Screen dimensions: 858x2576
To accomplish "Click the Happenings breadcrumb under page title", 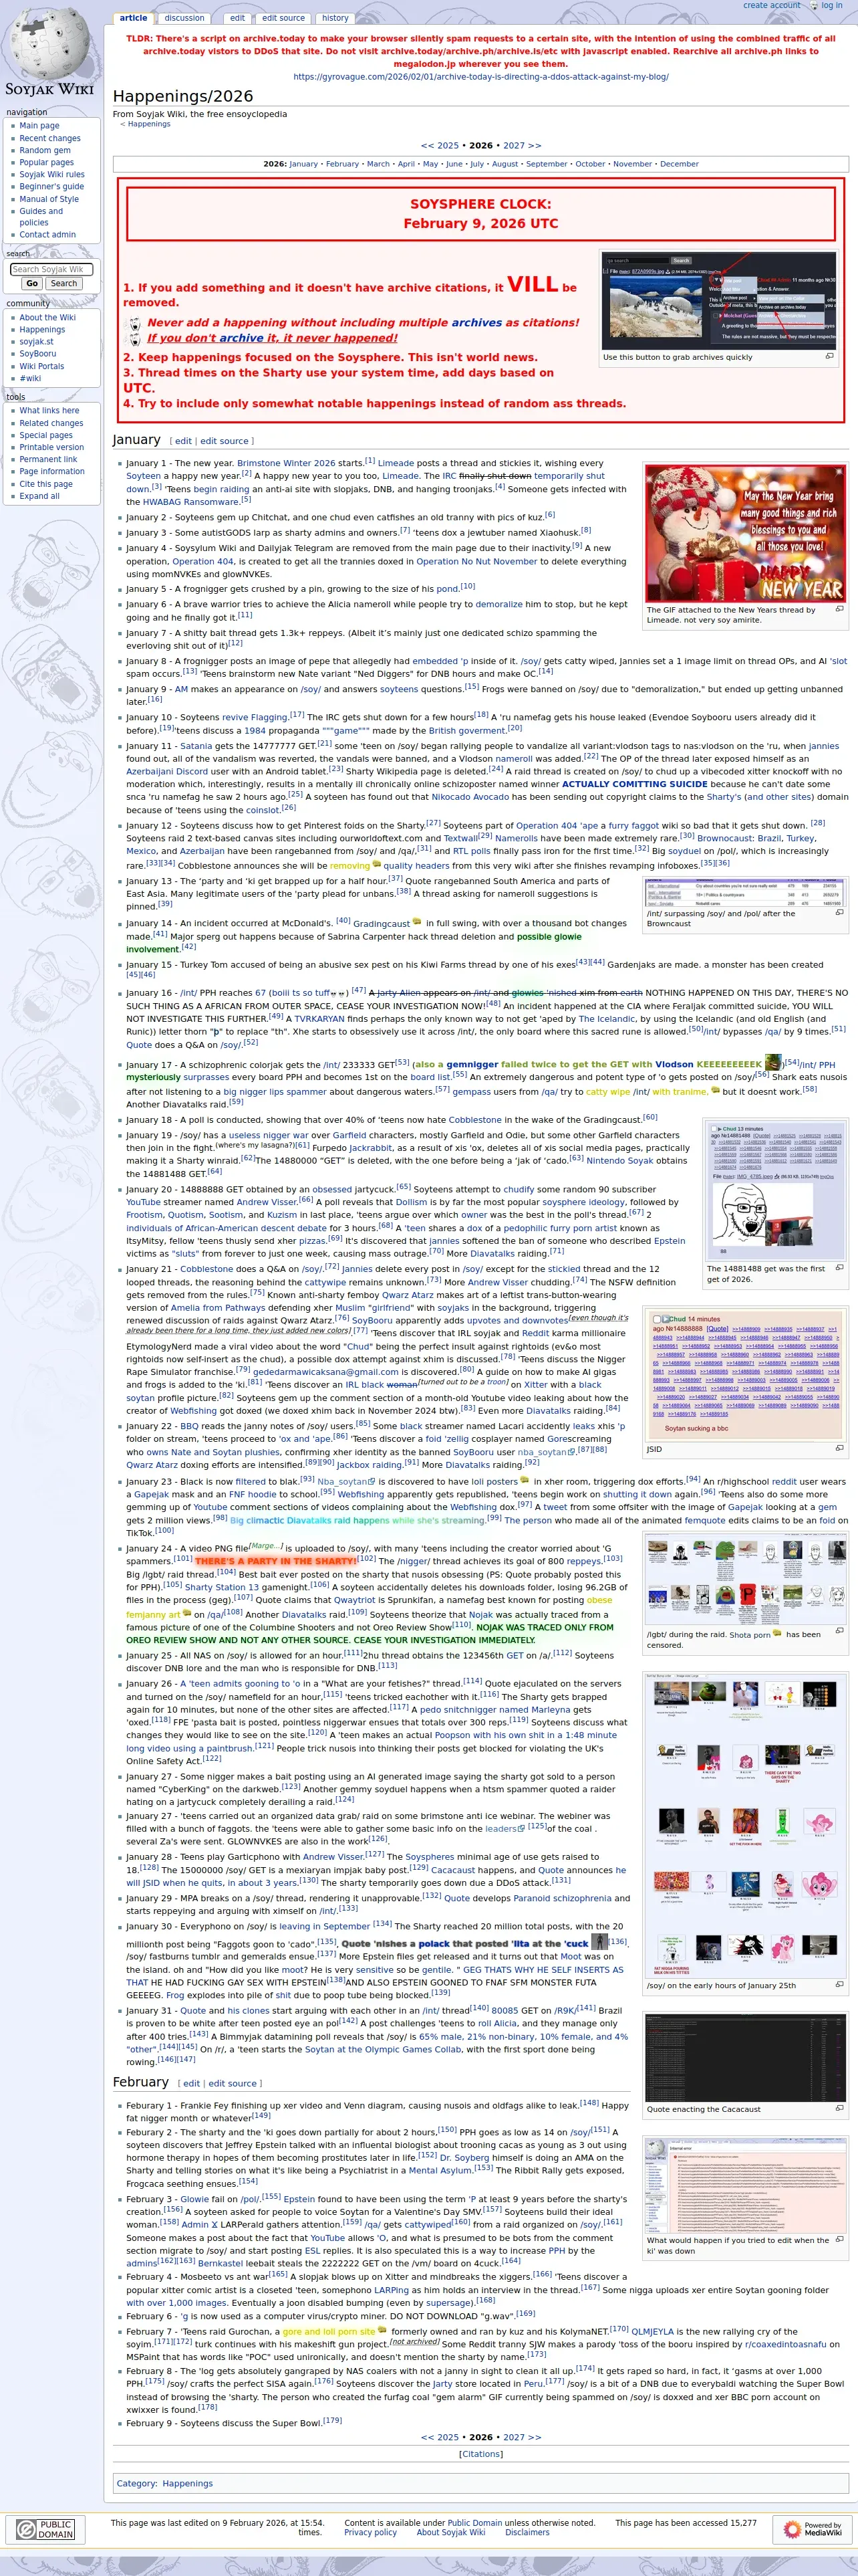I will pos(149,124).
